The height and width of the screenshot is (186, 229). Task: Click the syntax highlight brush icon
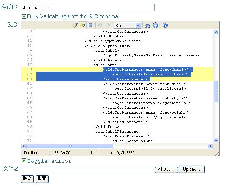75,25
